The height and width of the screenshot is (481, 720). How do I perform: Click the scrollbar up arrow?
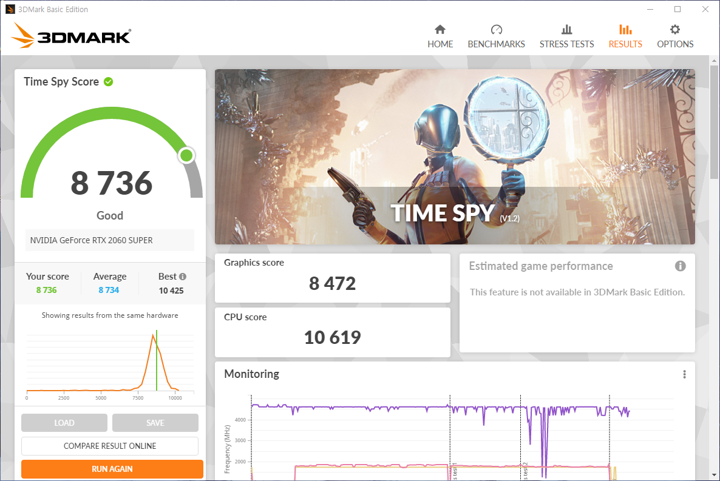click(x=714, y=60)
